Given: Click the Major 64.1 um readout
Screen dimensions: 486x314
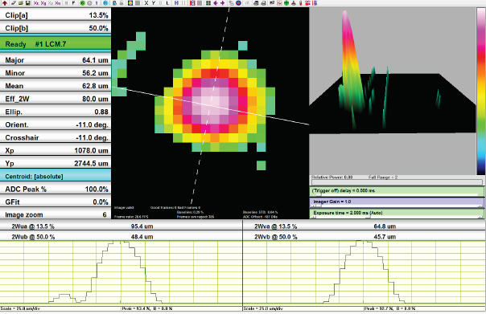Looking at the screenshot, I should pyautogui.click(x=56, y=60).
